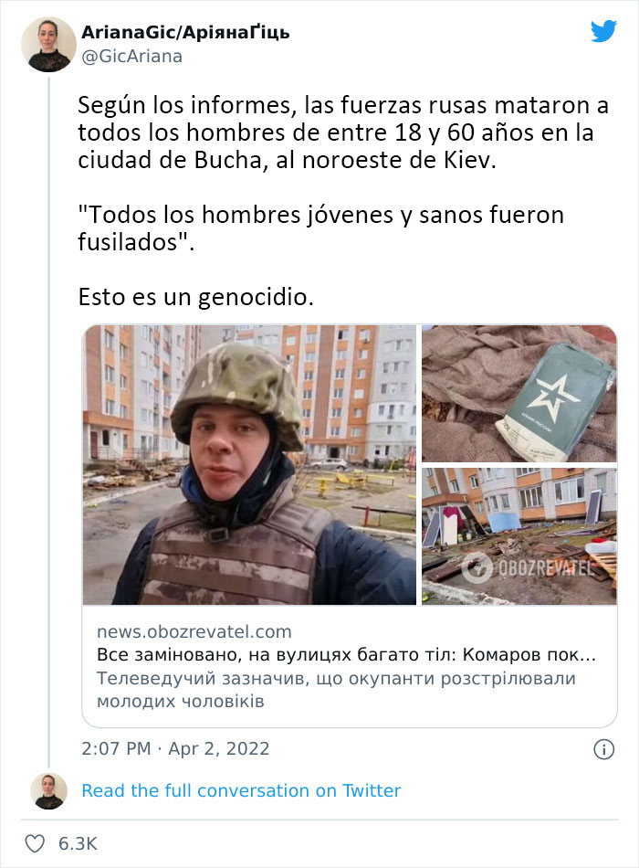Image resolution: width=639 pixels, height=868 pixels.
Task: Open photo of green star ration pack
Action: pyautogui.click(x=519, y=394)
